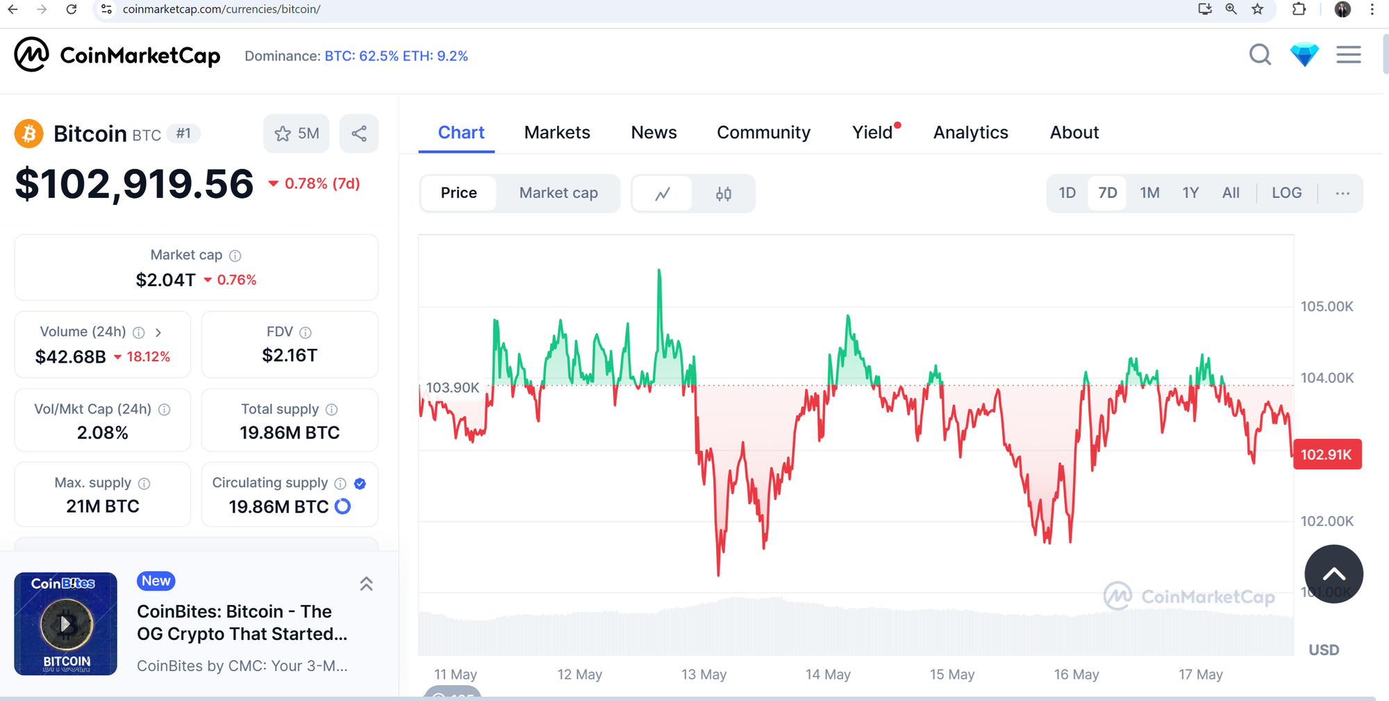Play the CoinBites Bitcoin video thumbnail
Screen dimensions: 1389x701
65,623
